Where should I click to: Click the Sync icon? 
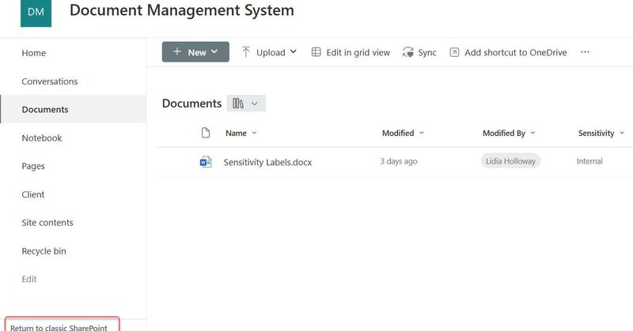408,52
